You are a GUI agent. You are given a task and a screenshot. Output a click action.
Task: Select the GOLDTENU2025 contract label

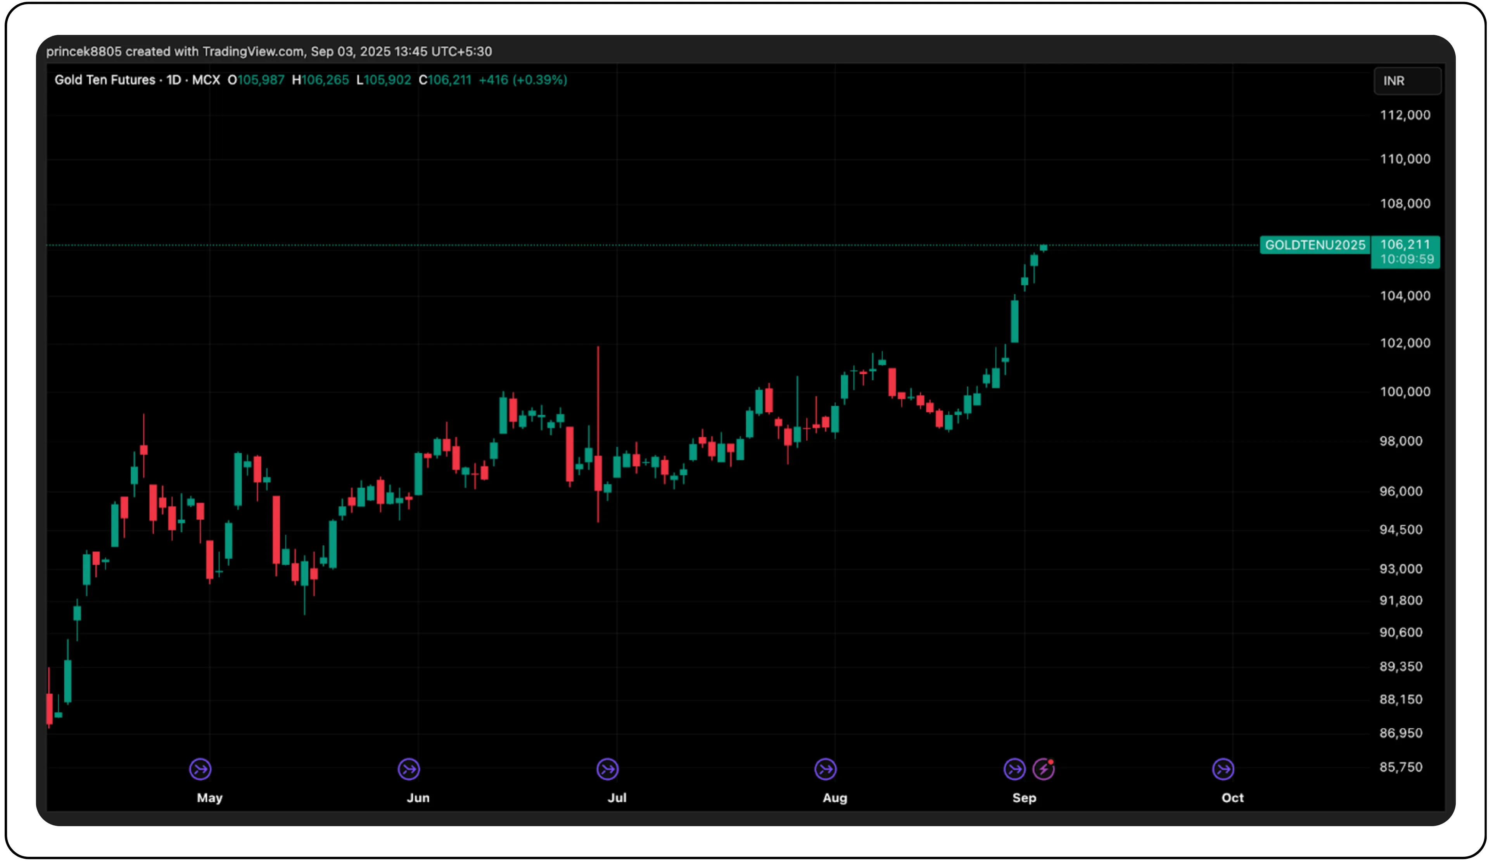1315,245
